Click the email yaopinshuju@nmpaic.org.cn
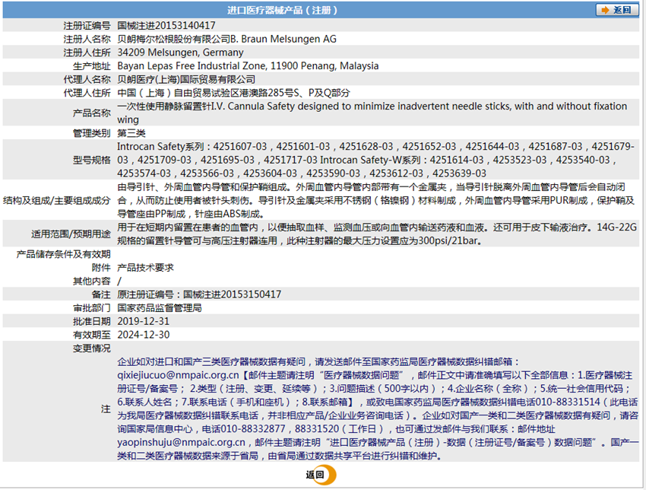The image size is (646, 490). (x=182, y=443)
